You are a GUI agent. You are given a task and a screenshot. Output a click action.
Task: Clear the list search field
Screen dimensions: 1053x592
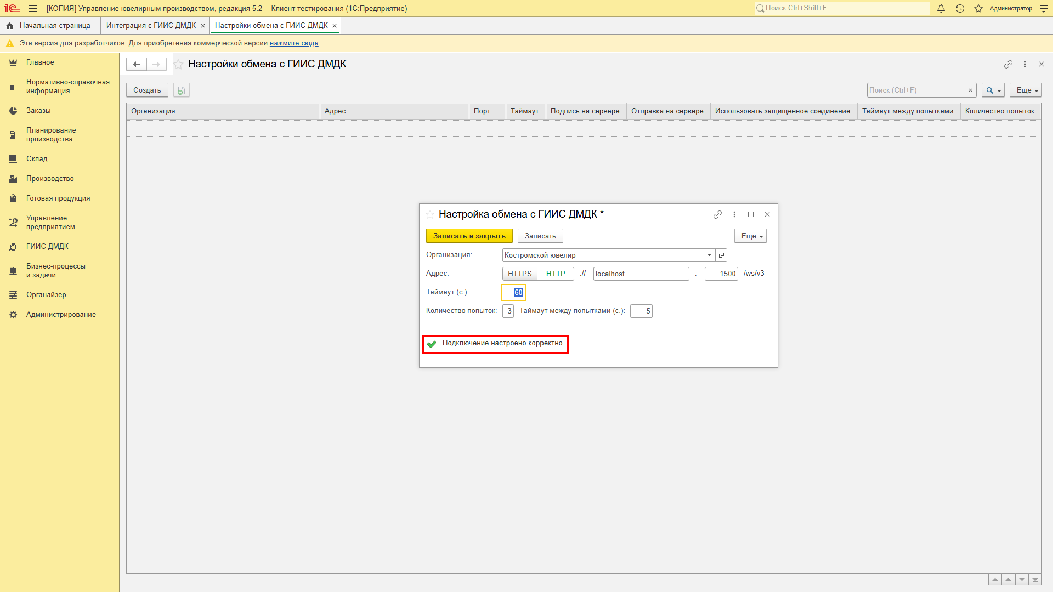971,90
